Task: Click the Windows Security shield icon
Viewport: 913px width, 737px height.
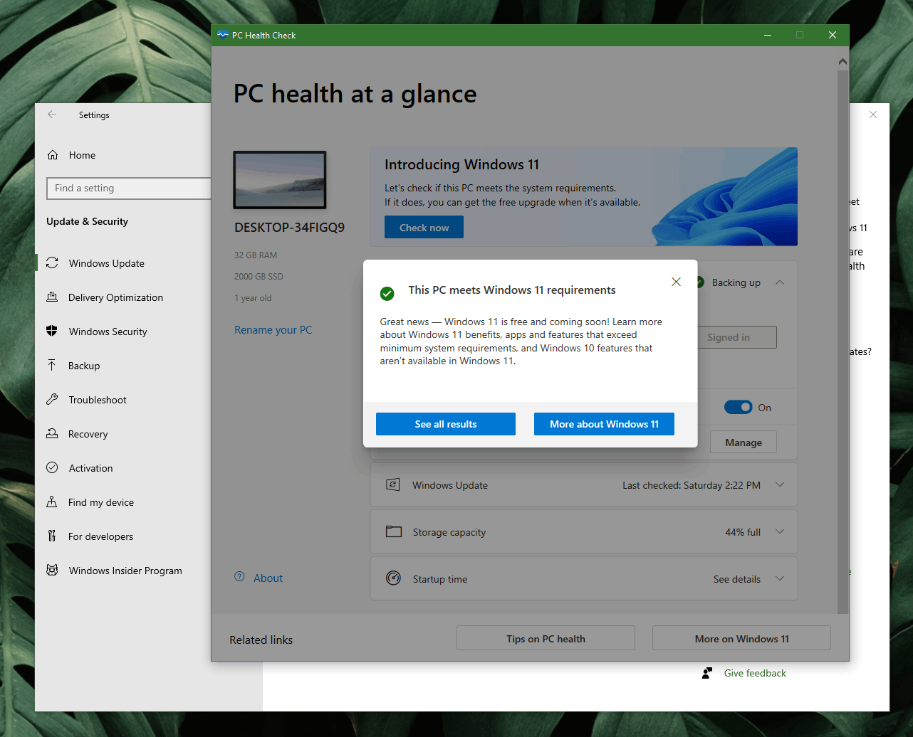Action: pyautogui.click(x=52, y=332)
